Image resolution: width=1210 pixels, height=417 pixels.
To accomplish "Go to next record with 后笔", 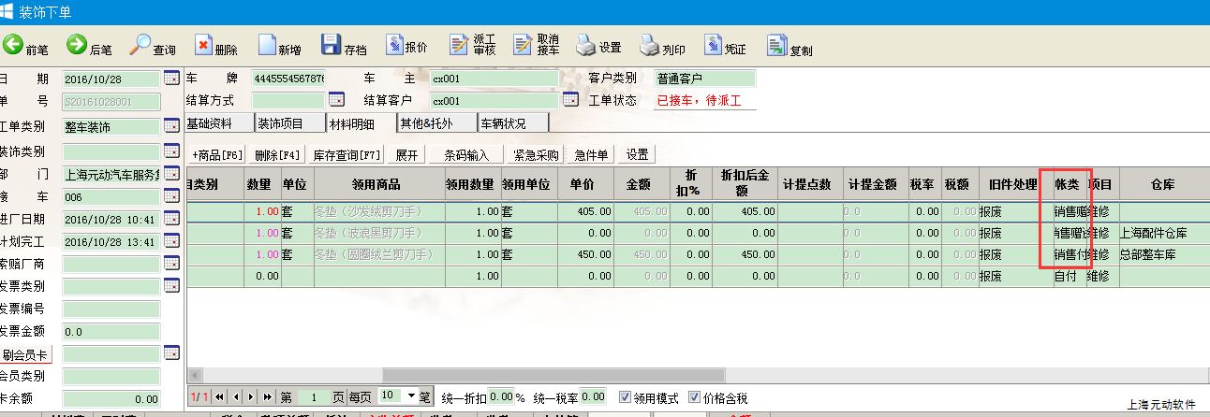I will click(89, 46).
